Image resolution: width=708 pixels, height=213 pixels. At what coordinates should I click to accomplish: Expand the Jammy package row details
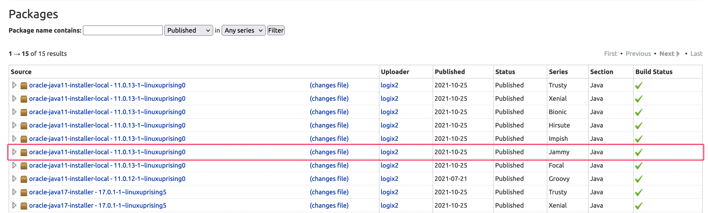(x=14, y=152)
